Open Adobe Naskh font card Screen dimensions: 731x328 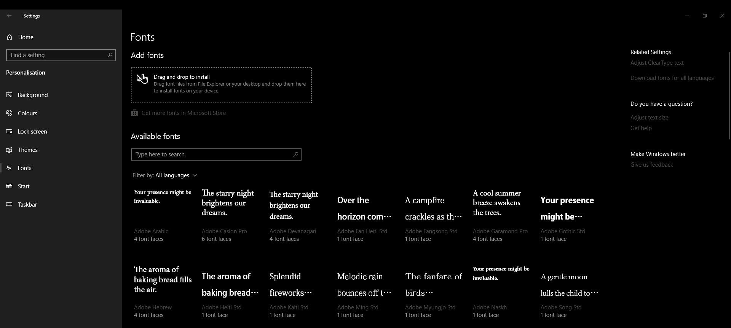click(x=502, y=292)
